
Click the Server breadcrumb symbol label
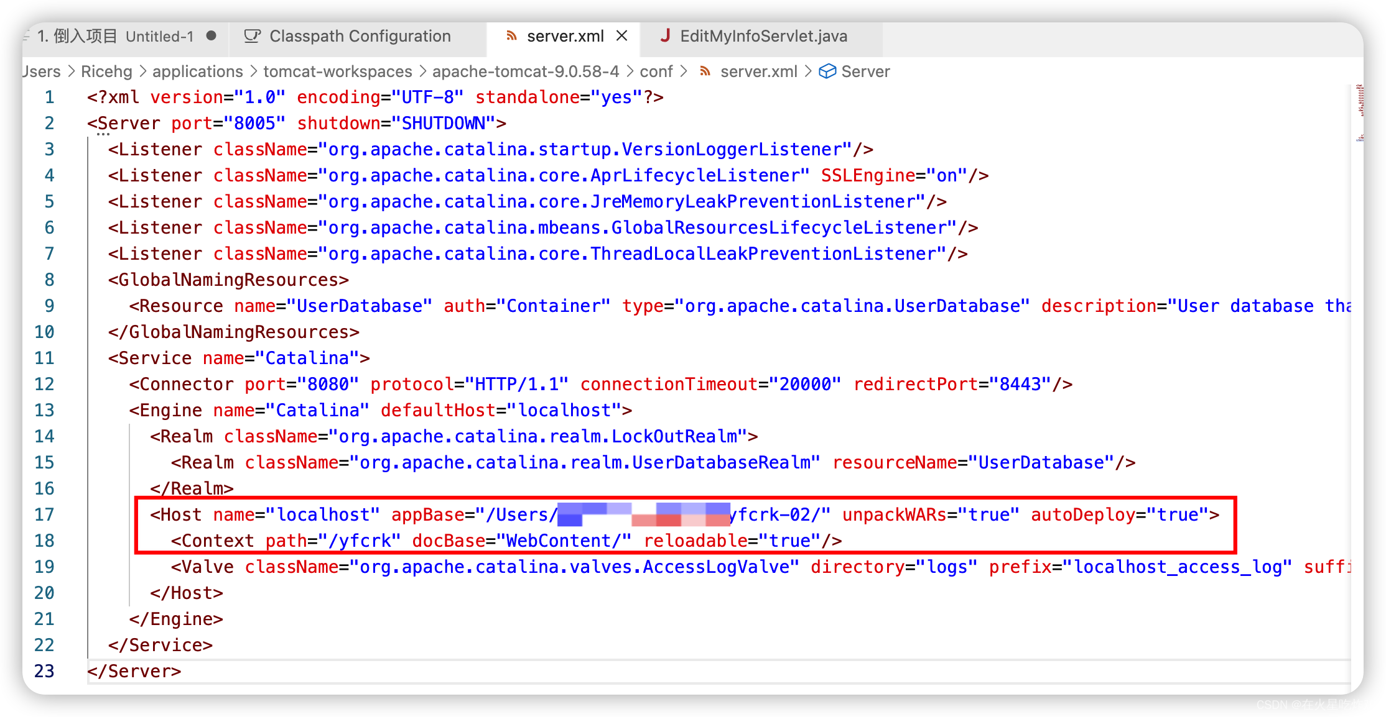[865, 71]
